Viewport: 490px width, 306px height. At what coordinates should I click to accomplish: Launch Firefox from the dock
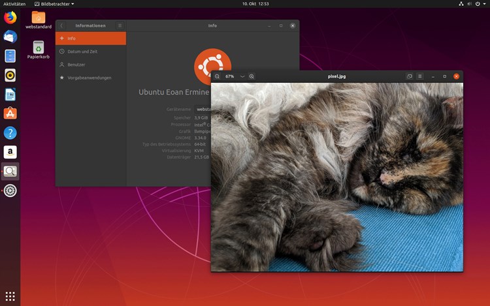pos(10,18)
